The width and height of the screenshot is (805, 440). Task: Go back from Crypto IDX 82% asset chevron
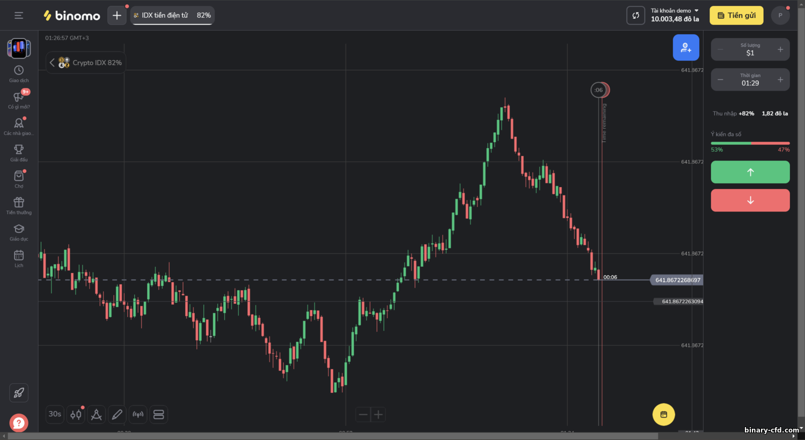pos(52,63)
